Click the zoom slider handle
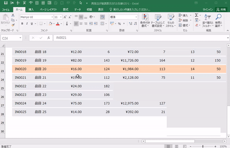The image size is (230, 148). (203, 146)
